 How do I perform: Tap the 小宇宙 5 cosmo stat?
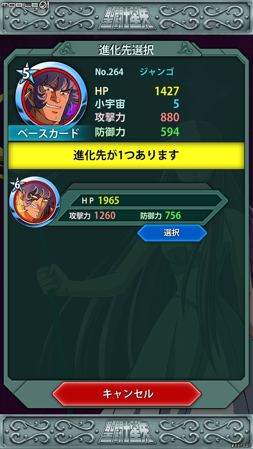(x=137, y=104)
